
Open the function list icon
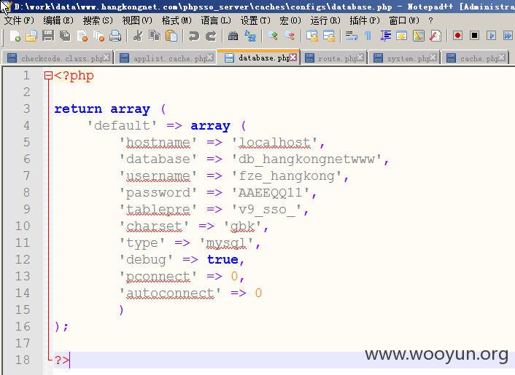point(435,36)
